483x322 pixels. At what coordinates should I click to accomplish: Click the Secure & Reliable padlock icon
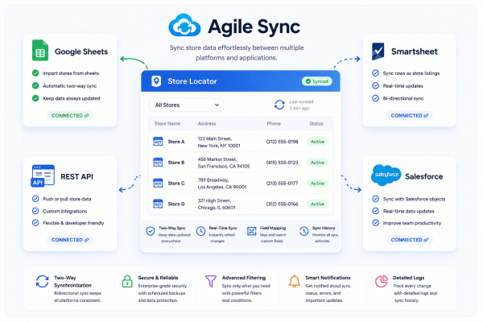[127, 281]
